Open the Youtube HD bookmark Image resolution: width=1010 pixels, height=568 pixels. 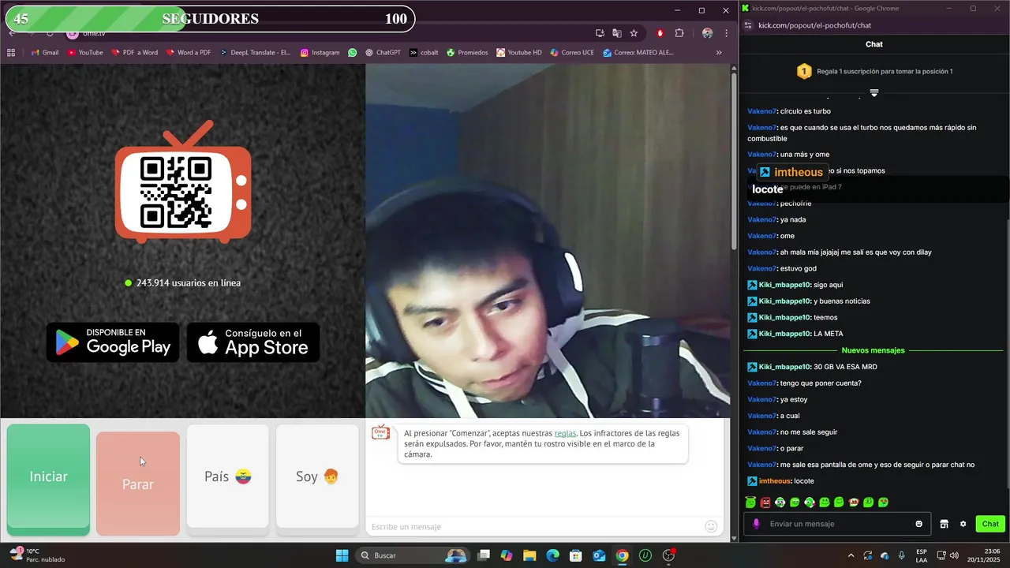[519, 53]
